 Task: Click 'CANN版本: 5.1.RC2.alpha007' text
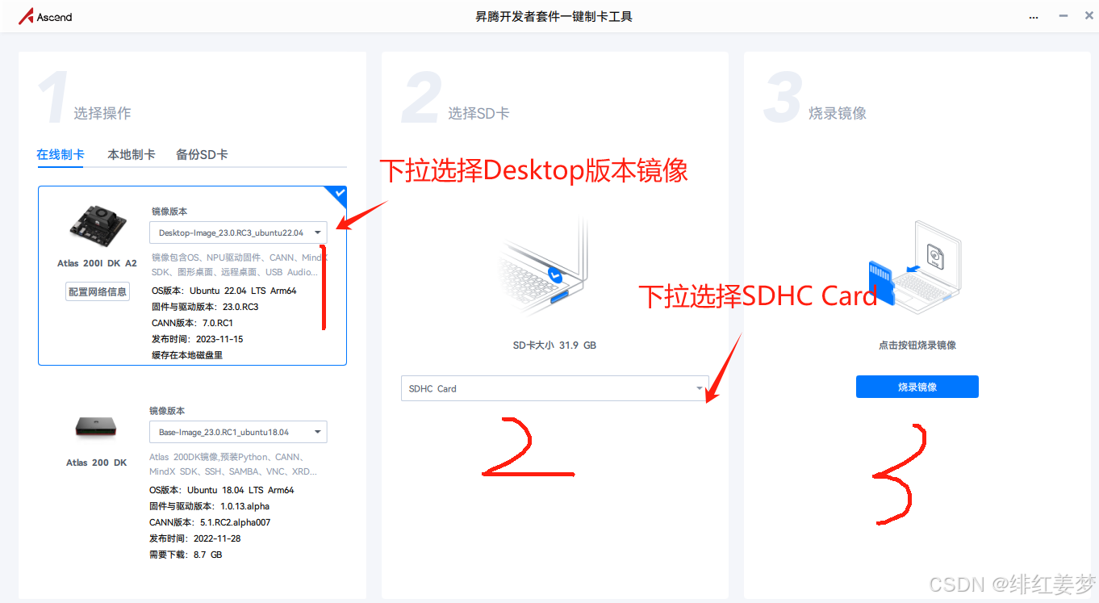tap(210, 522)
